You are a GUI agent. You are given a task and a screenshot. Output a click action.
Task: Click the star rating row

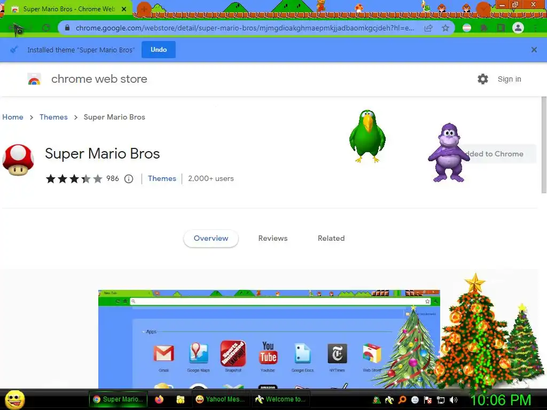[x=74, y=179]
